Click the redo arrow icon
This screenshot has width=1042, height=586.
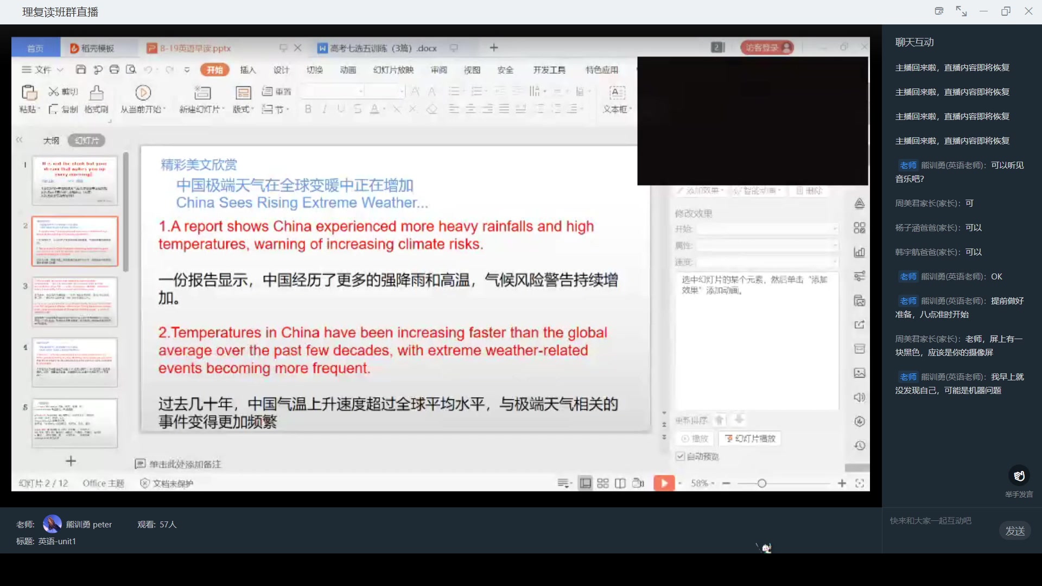pos(169,69)
